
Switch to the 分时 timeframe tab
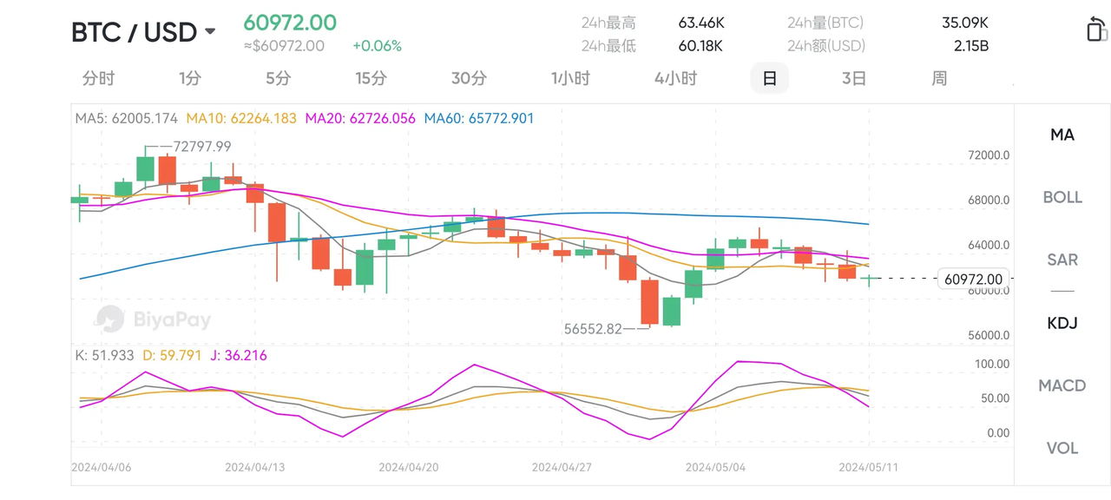98,78
